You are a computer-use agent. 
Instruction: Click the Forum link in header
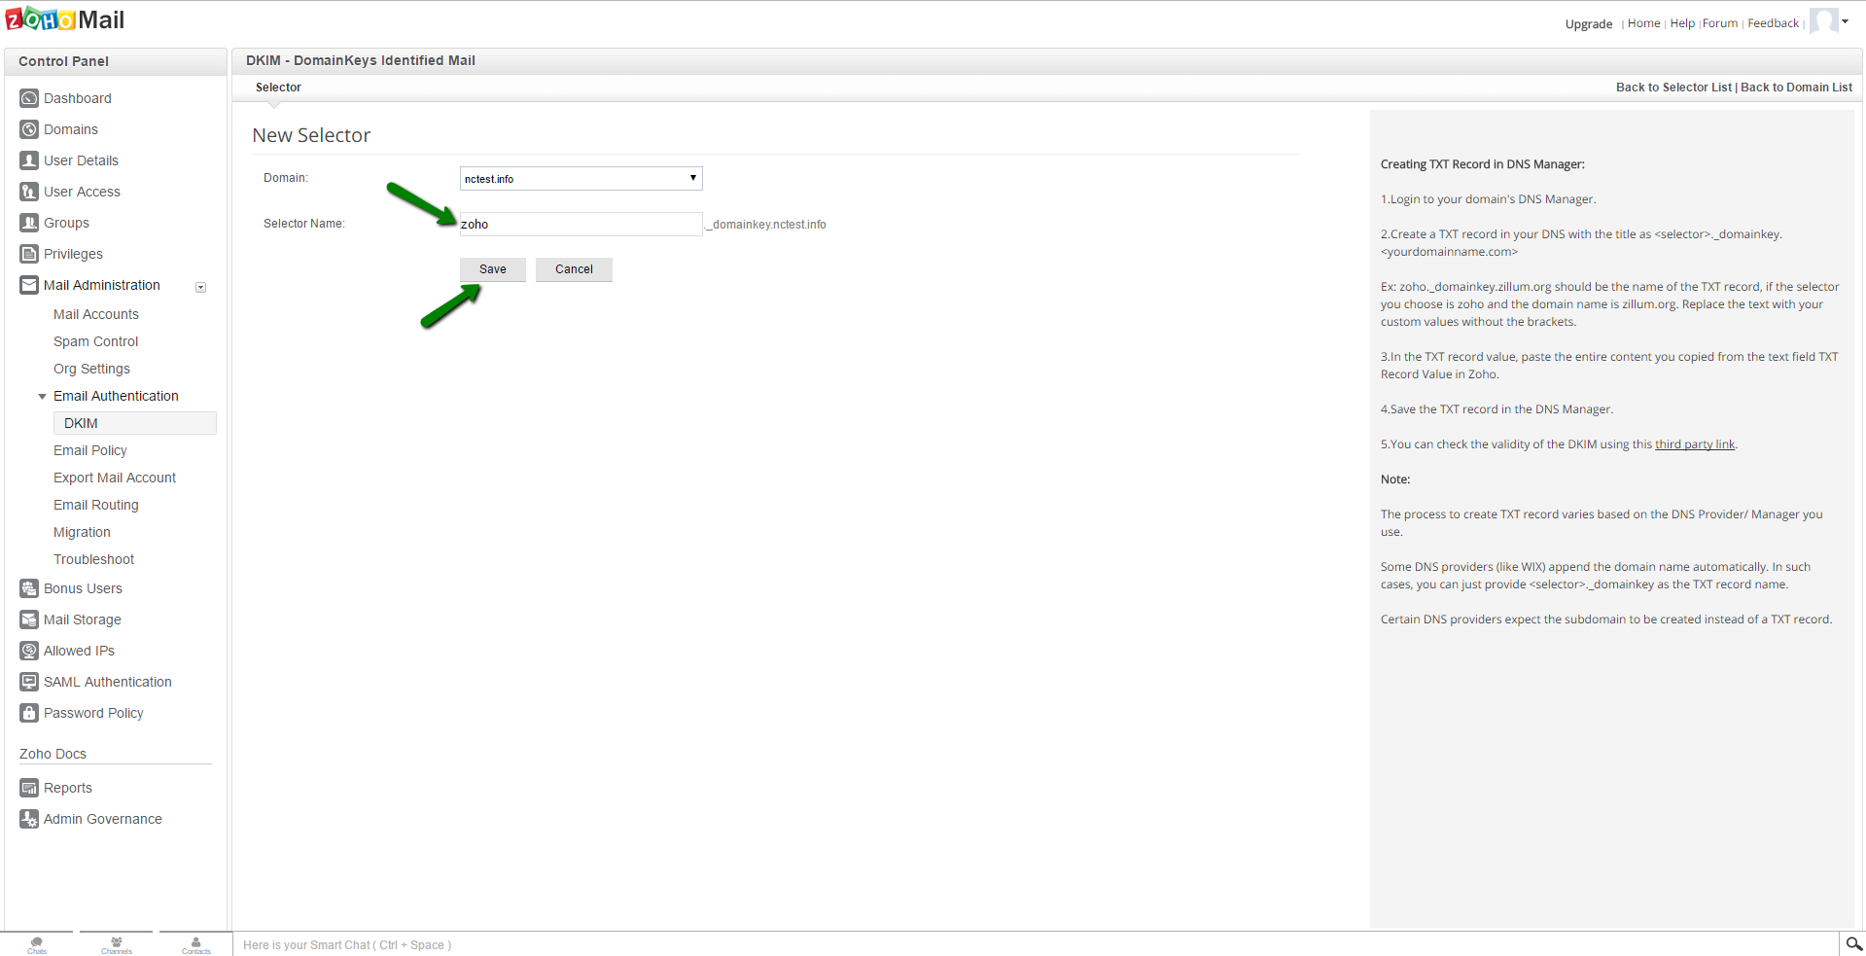click(x=1720, y=23)
